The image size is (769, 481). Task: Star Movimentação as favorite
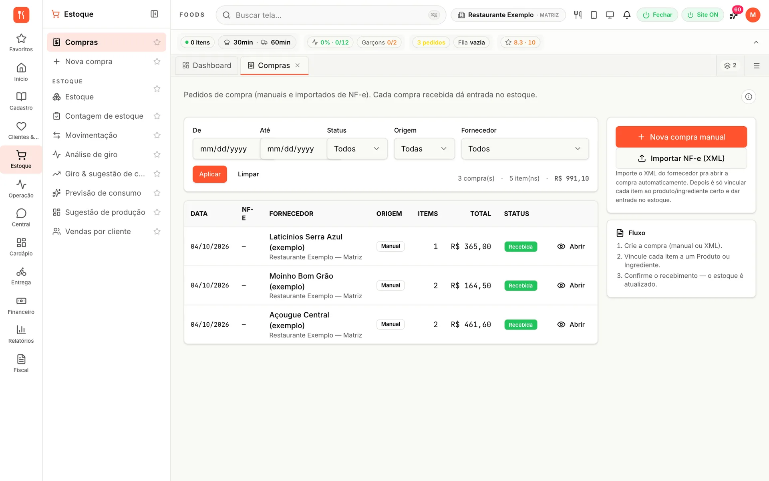click(x=157, y=135)
